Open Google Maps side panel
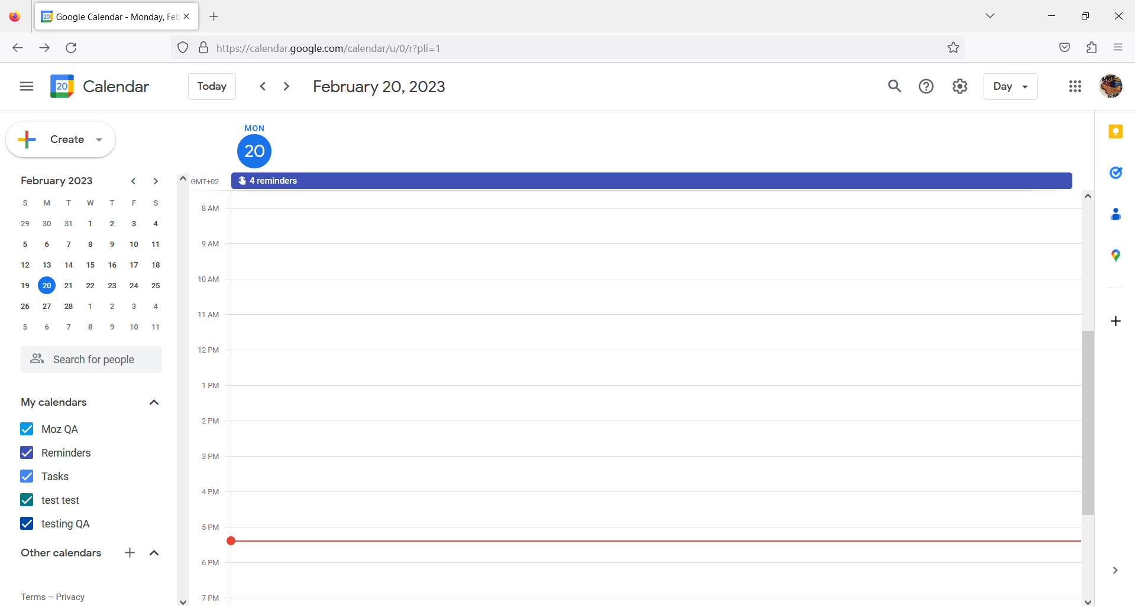Image resolution: width=1135 pixels, height=606 pixels. pyautogui.click(x=1115, y=255)
